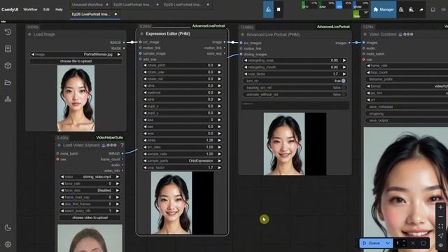448x252 pixels.
Task: Adjust the eyebrow value slider
Action: (x=182, y=92)
